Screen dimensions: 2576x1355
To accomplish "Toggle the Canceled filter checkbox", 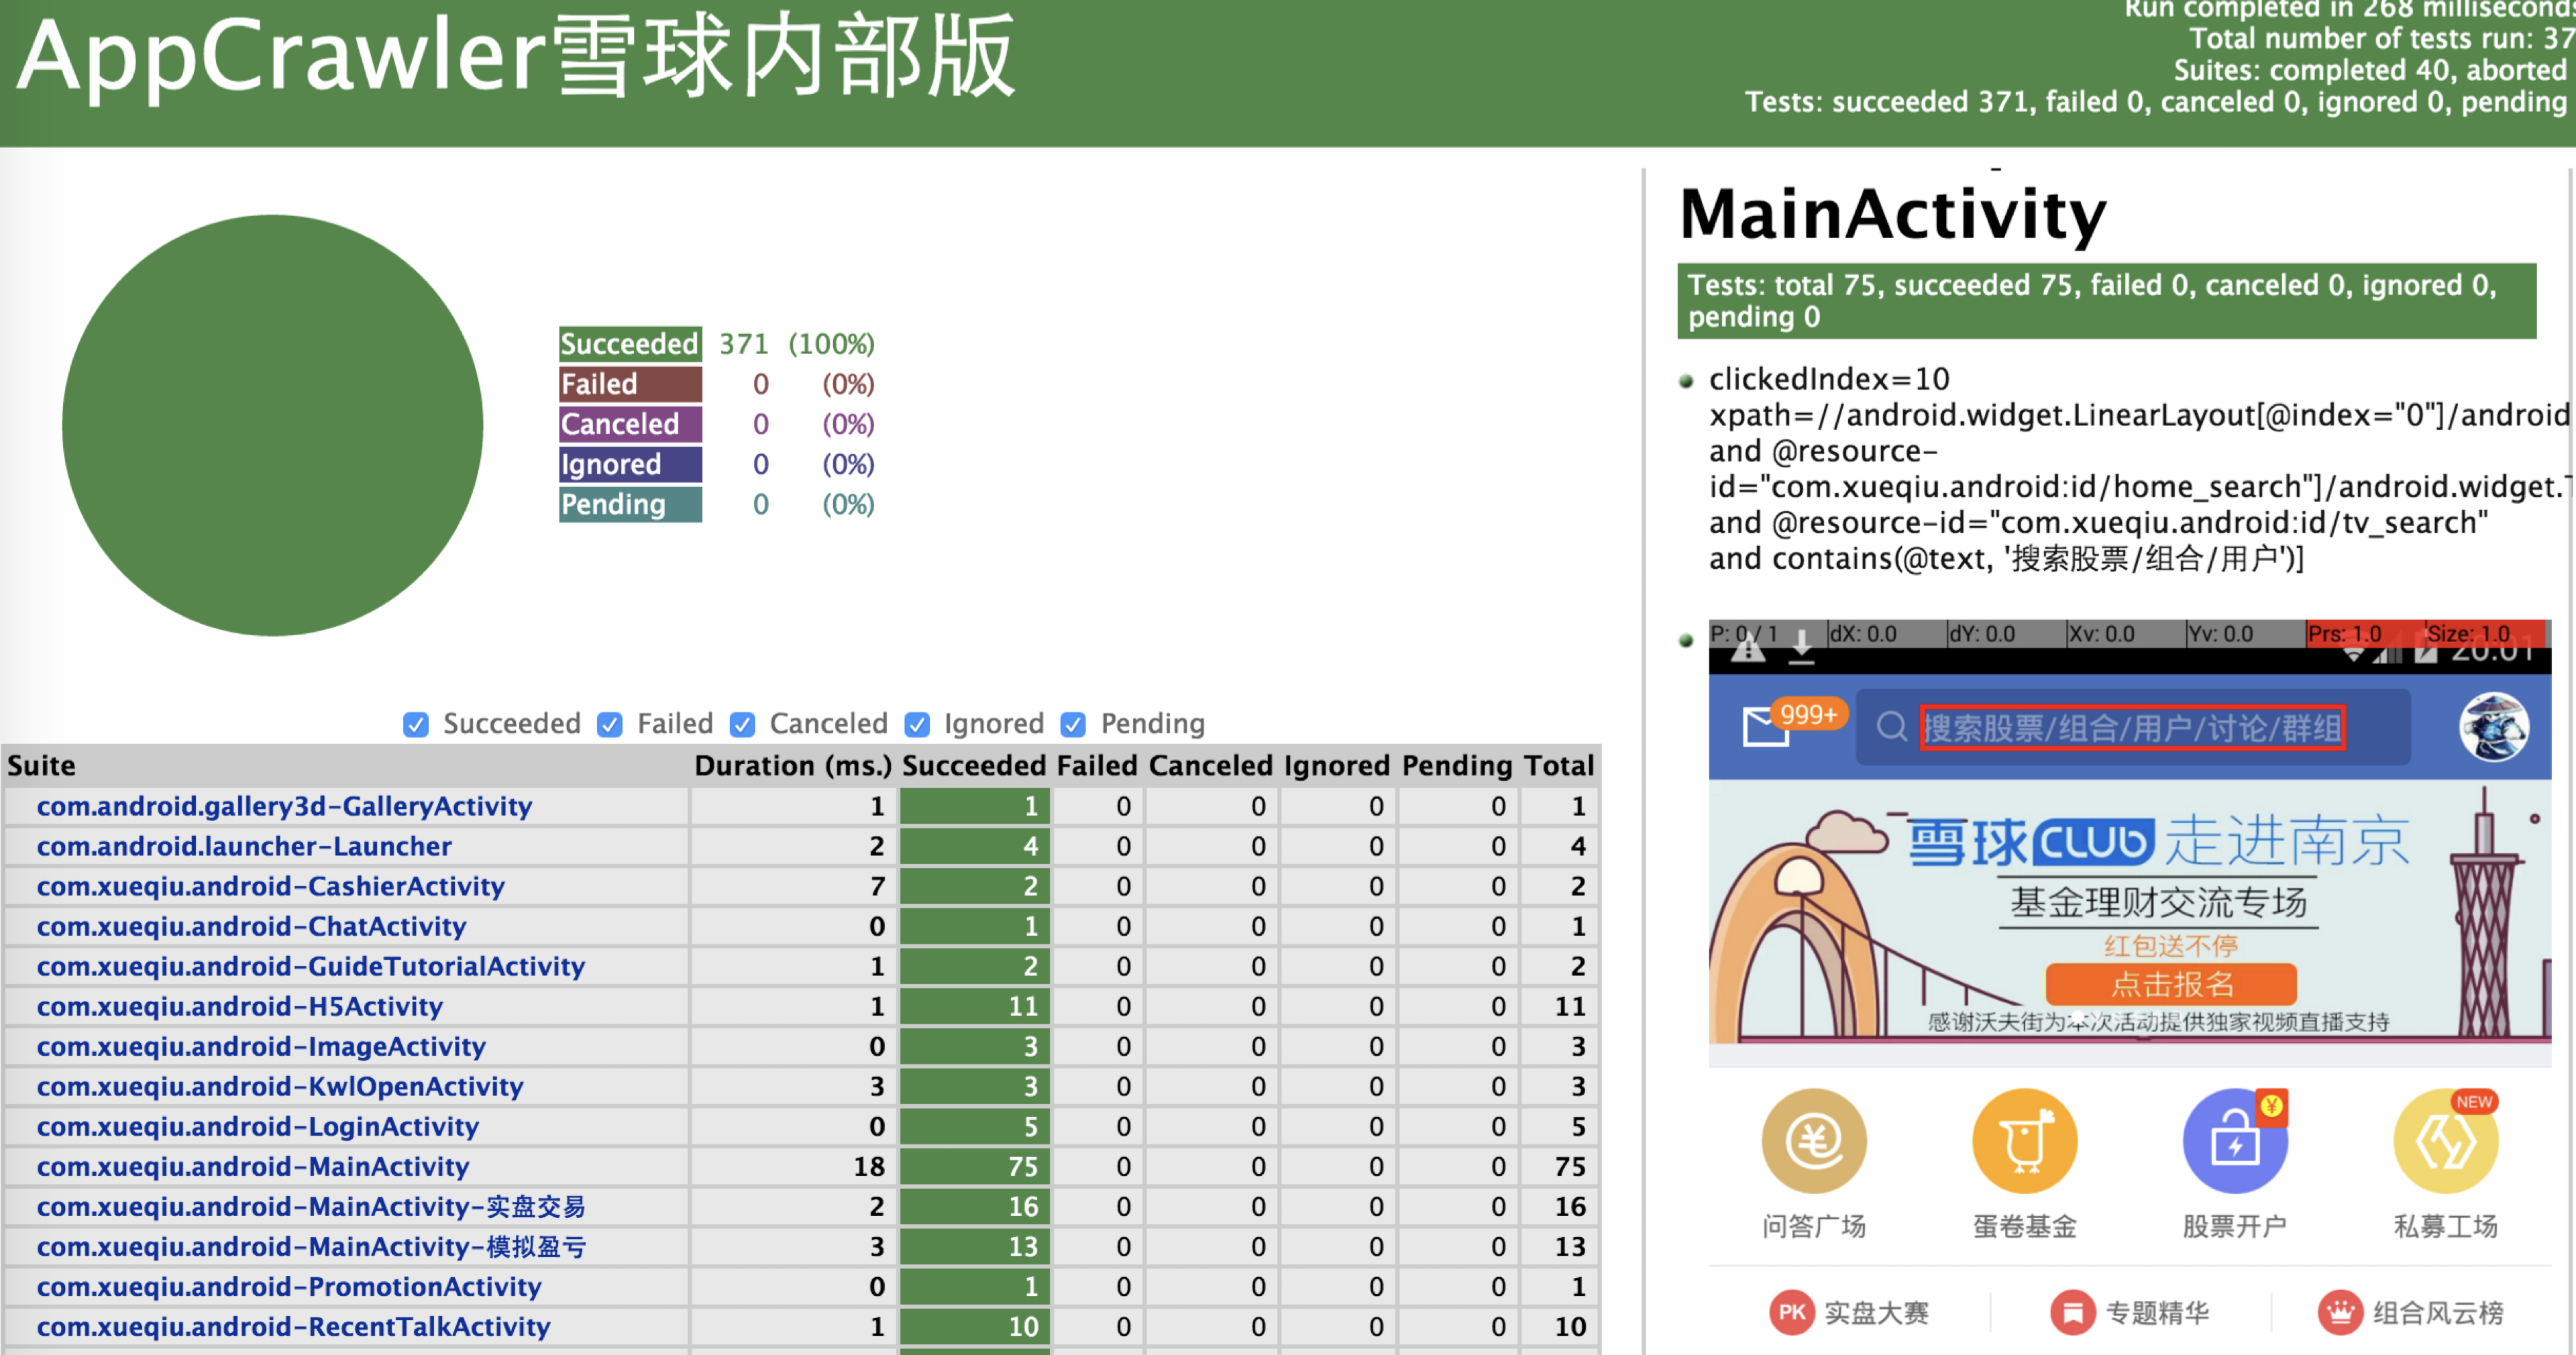I will pyautogui.click(x=742, y=724).
